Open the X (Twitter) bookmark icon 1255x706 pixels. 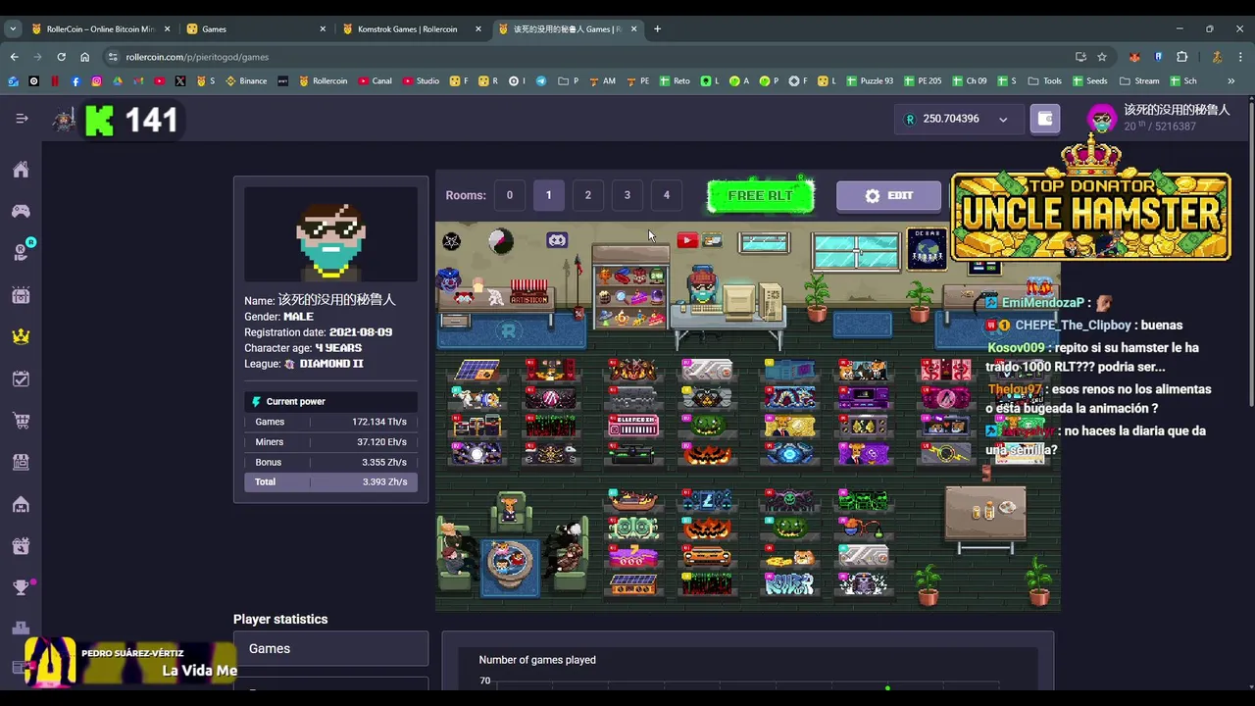(x=180, y=81)
